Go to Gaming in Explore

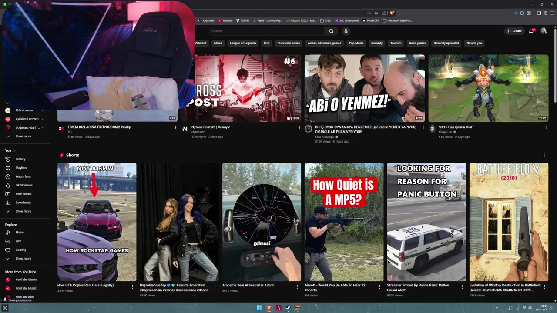coord(25,250)
